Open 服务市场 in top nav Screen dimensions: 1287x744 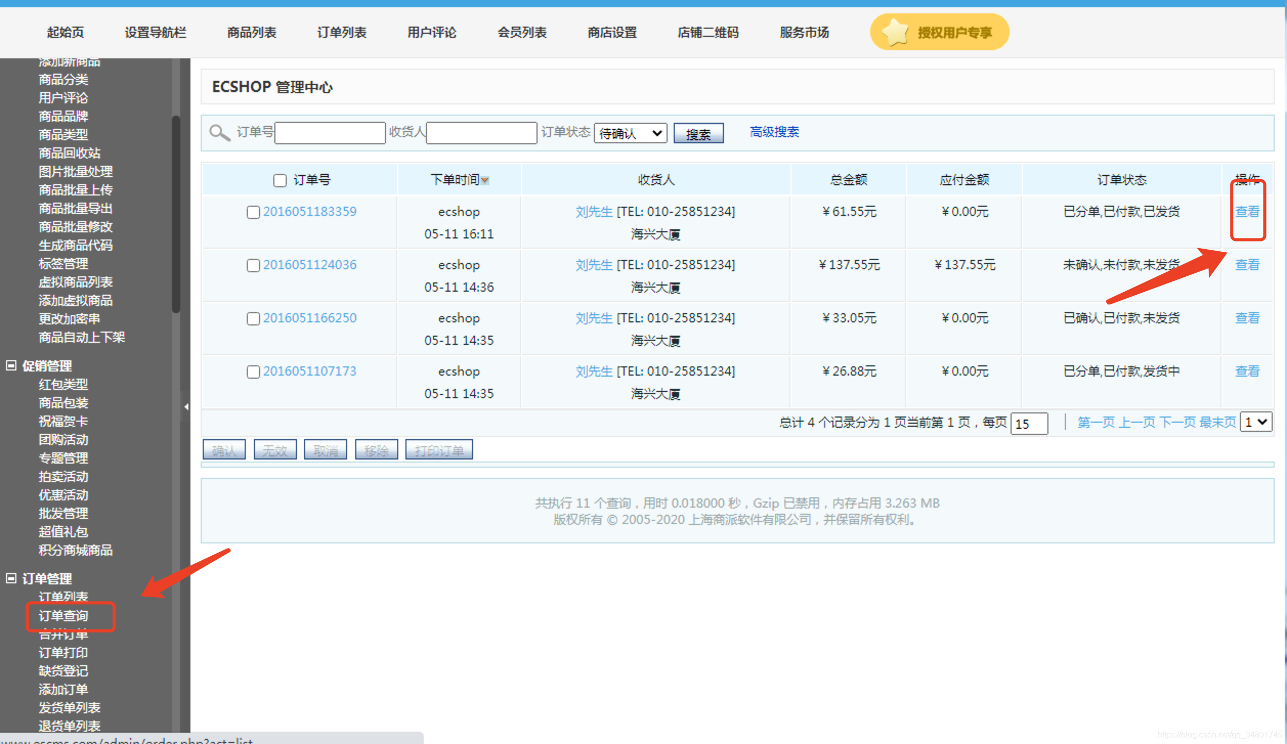[x=804, y=32]
